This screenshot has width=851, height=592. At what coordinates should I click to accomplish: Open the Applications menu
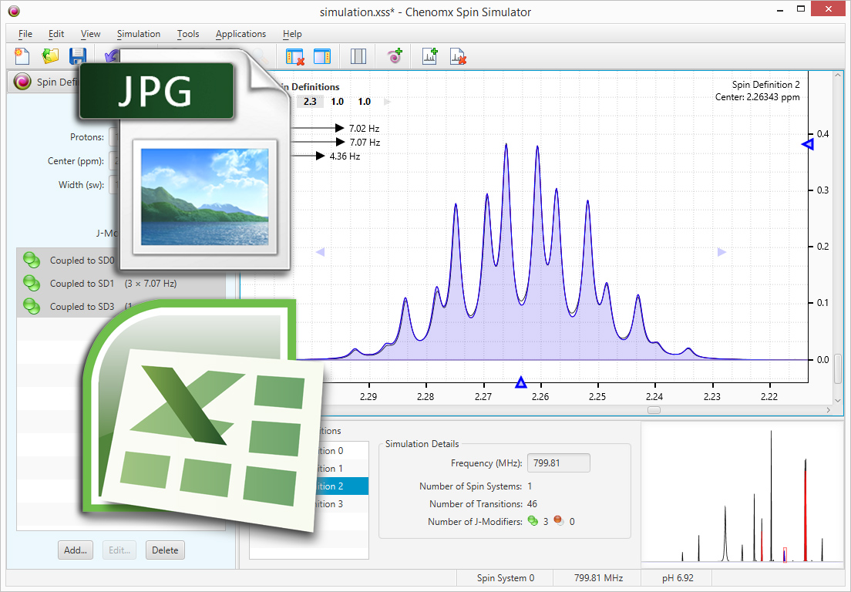(x=241, y=34)
